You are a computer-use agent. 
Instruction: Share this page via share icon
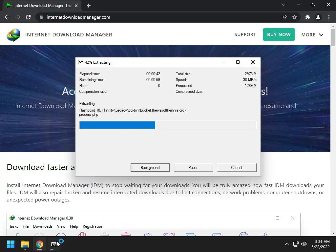(284, 17)
